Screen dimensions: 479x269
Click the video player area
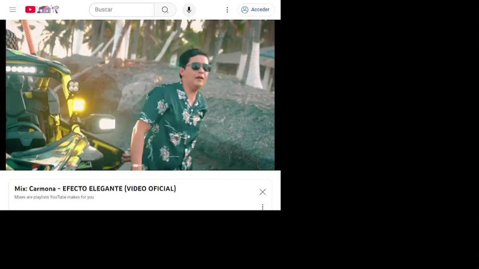pyautogui.click(x=140, y=95)
